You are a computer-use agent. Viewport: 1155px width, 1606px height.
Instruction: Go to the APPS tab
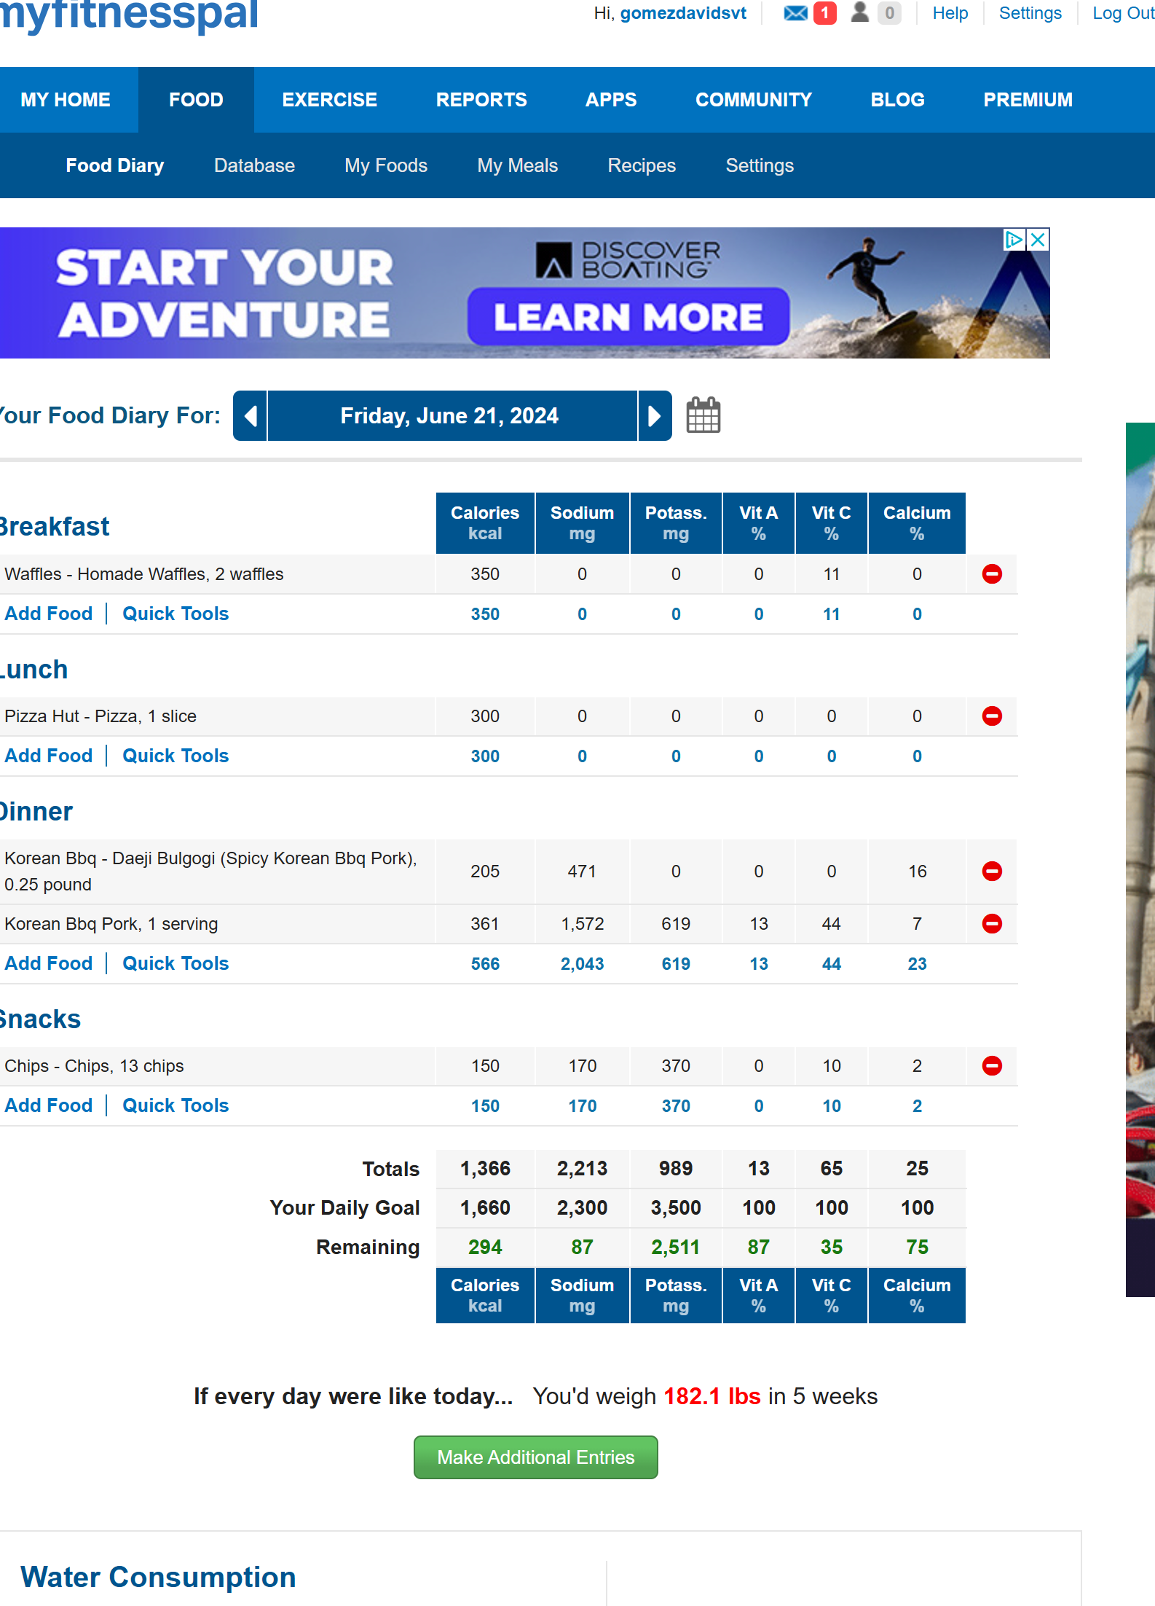point(611,100)
